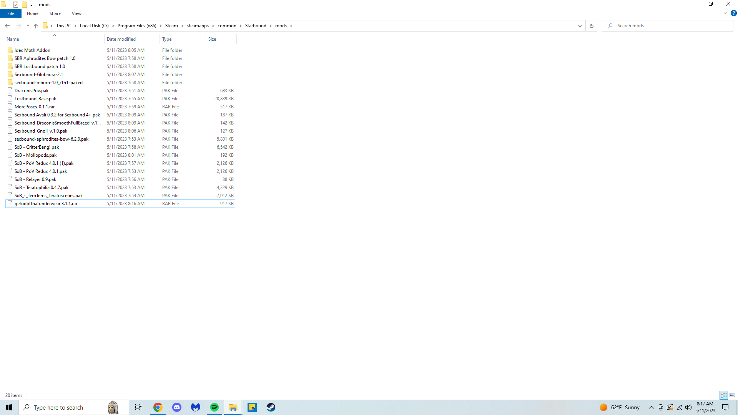The width and height of the screenshot is (738, 415).
Task: Switch to Details view layout
Action: pyautogui.click(x=724, y=395)
